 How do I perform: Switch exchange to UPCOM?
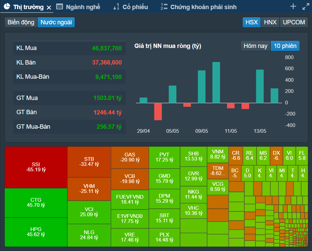(x=294, y=22)
